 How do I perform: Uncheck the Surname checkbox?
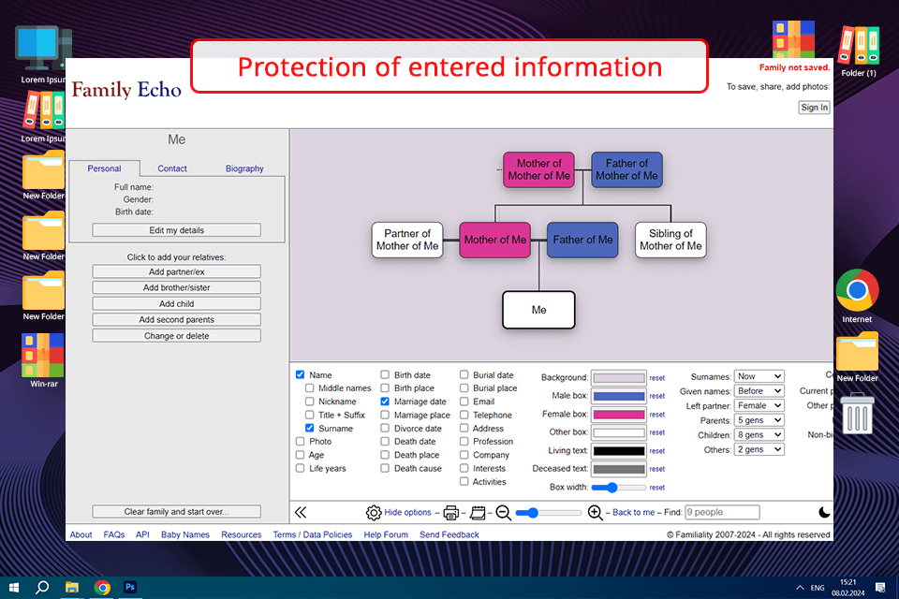point(310,428)
